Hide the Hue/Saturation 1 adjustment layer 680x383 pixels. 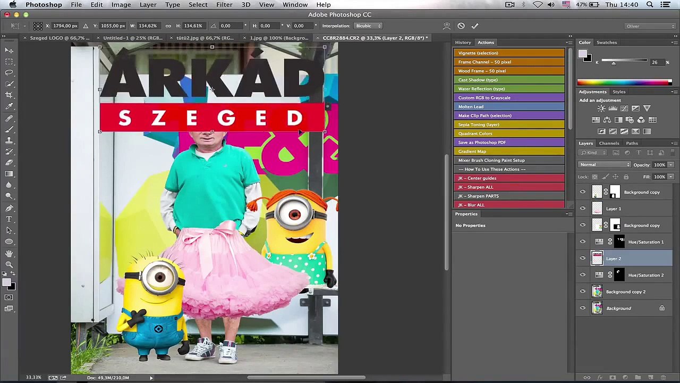[x=583, y=242]
